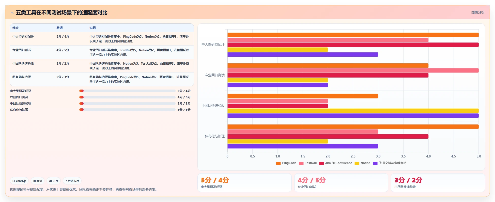Click the 图表分析 label in the header
Viewport: 495px width, 202px height.
(x=478, y=12)
